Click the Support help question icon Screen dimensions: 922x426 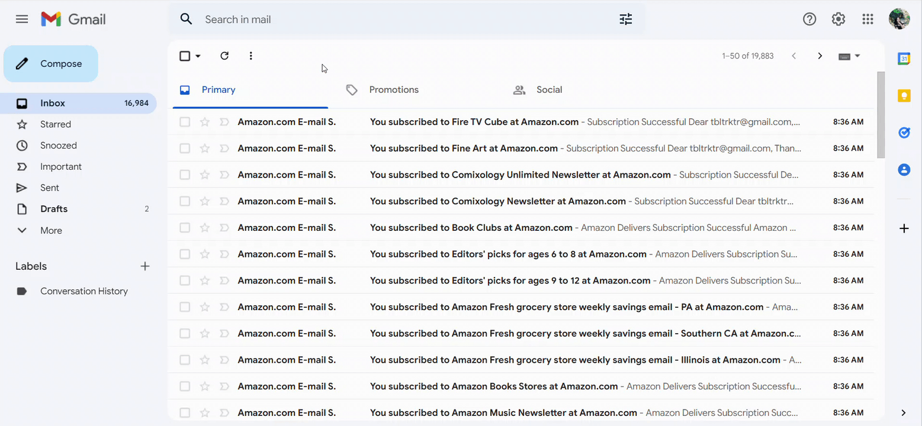[809, 19]
